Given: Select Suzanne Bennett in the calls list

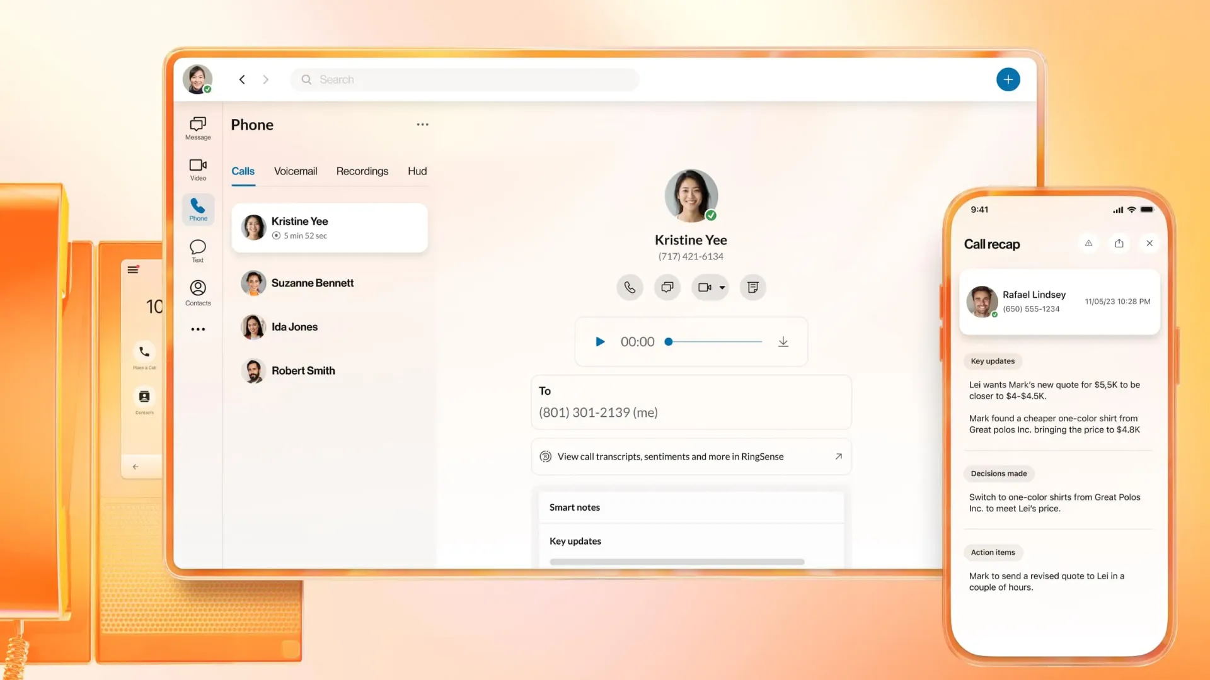Looking at the screenshot, I should [313, 283].
